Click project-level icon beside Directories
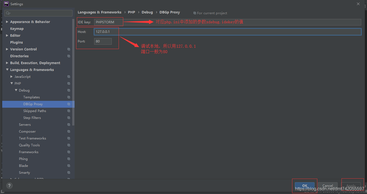367x194 pixels. coord(69,56)
